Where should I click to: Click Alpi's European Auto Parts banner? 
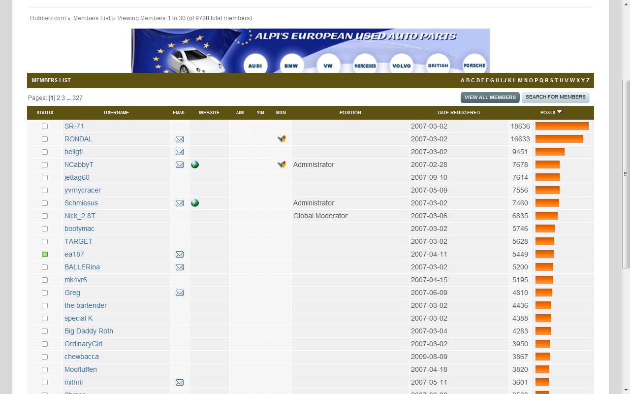(x=311, y=51)
